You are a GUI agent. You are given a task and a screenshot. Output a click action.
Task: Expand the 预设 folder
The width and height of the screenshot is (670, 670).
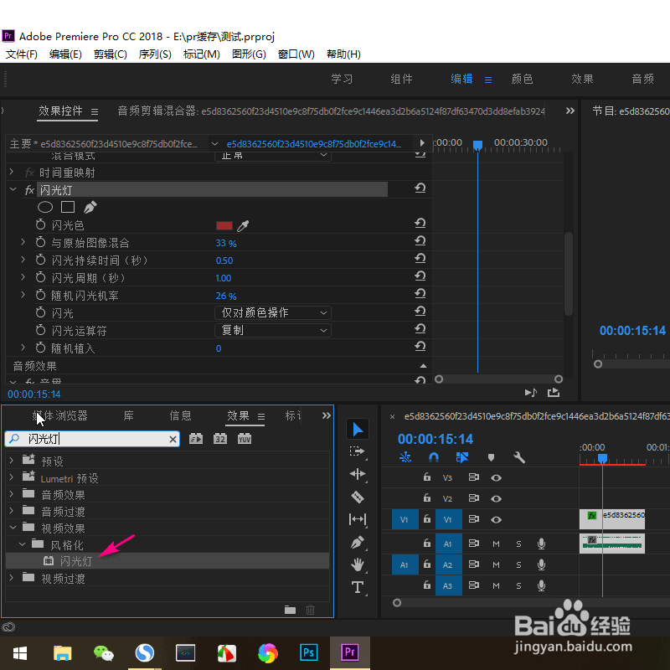[x=12, y=460]
